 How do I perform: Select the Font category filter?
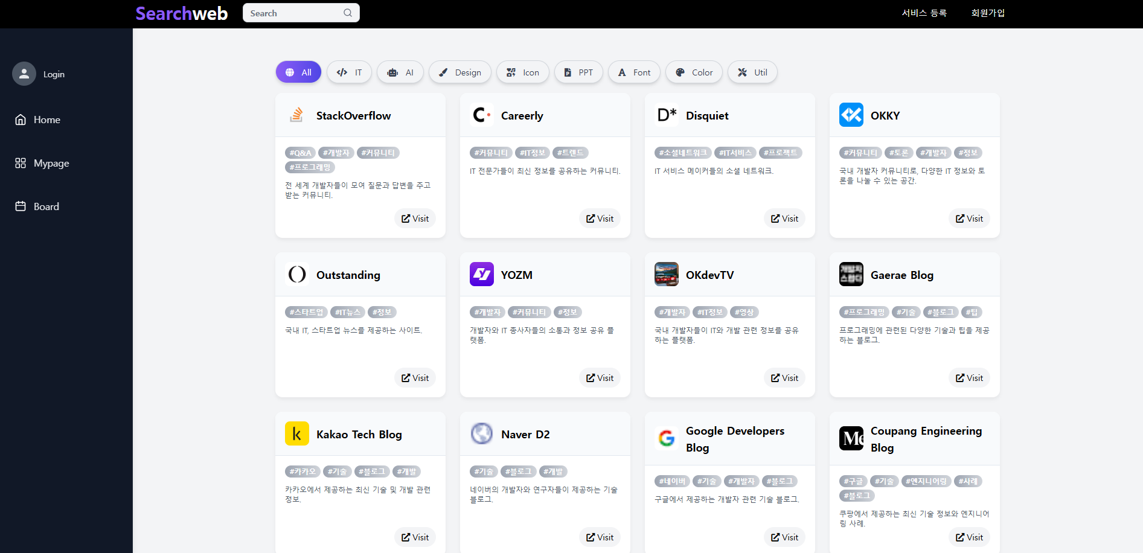pyautogui.click(x=634, y=72)
